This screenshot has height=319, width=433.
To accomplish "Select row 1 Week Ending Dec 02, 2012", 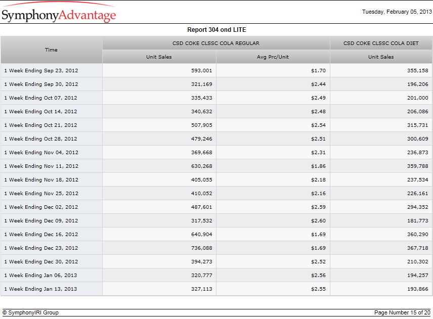I will (x=216, y=207).
